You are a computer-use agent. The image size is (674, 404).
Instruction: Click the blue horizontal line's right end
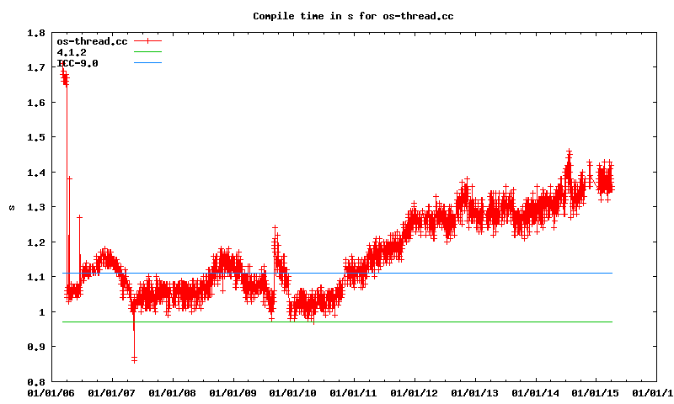611,273
